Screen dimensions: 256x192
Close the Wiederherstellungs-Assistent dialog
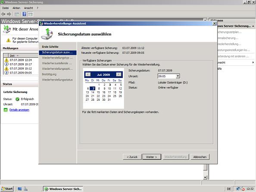pos(214,24)
